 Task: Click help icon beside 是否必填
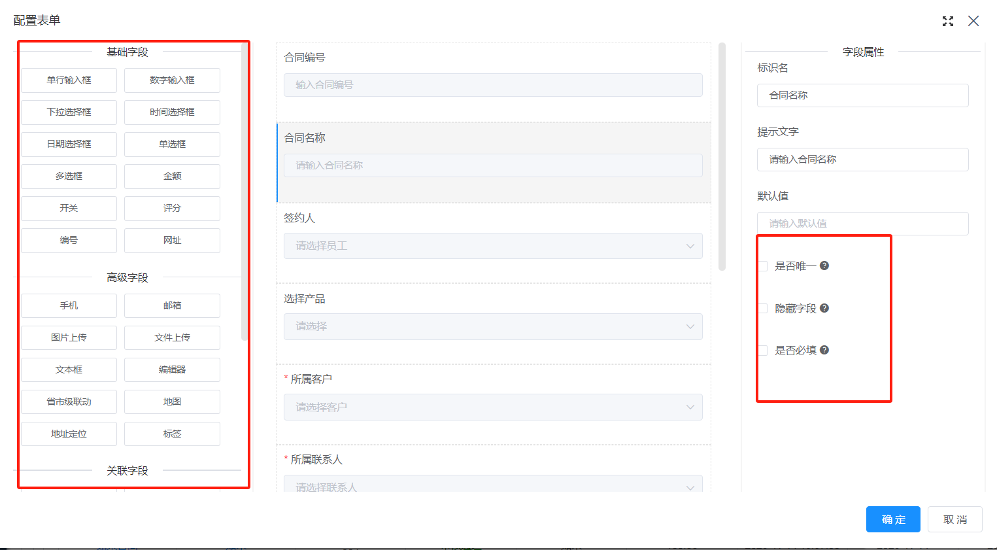point(824,350)
